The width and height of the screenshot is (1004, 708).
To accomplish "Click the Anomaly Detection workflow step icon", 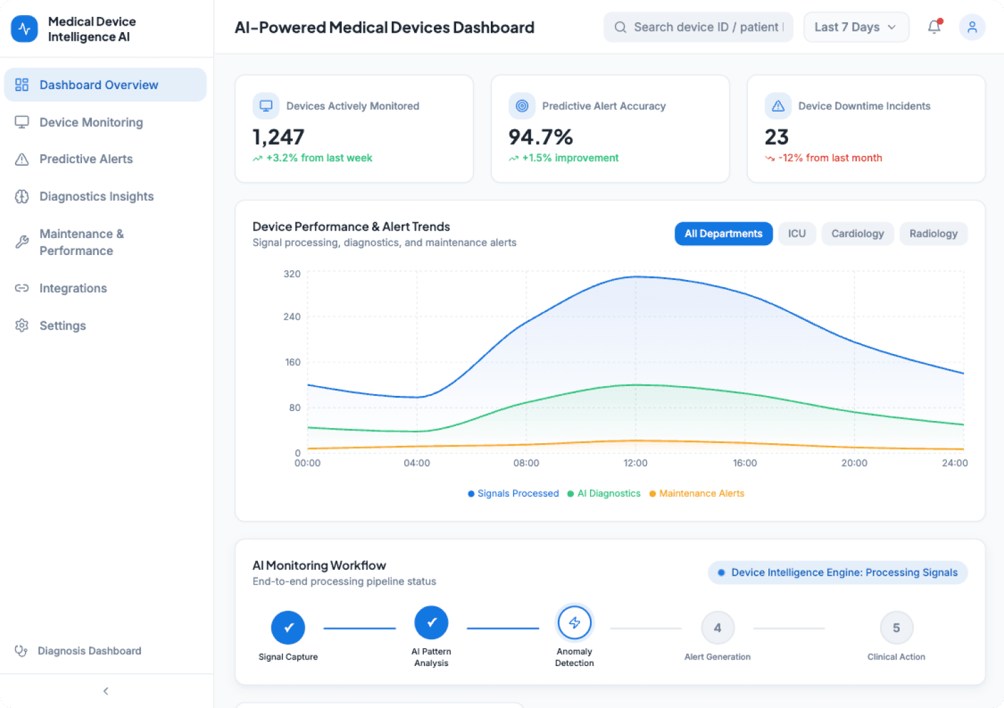I will pos(574,622).
